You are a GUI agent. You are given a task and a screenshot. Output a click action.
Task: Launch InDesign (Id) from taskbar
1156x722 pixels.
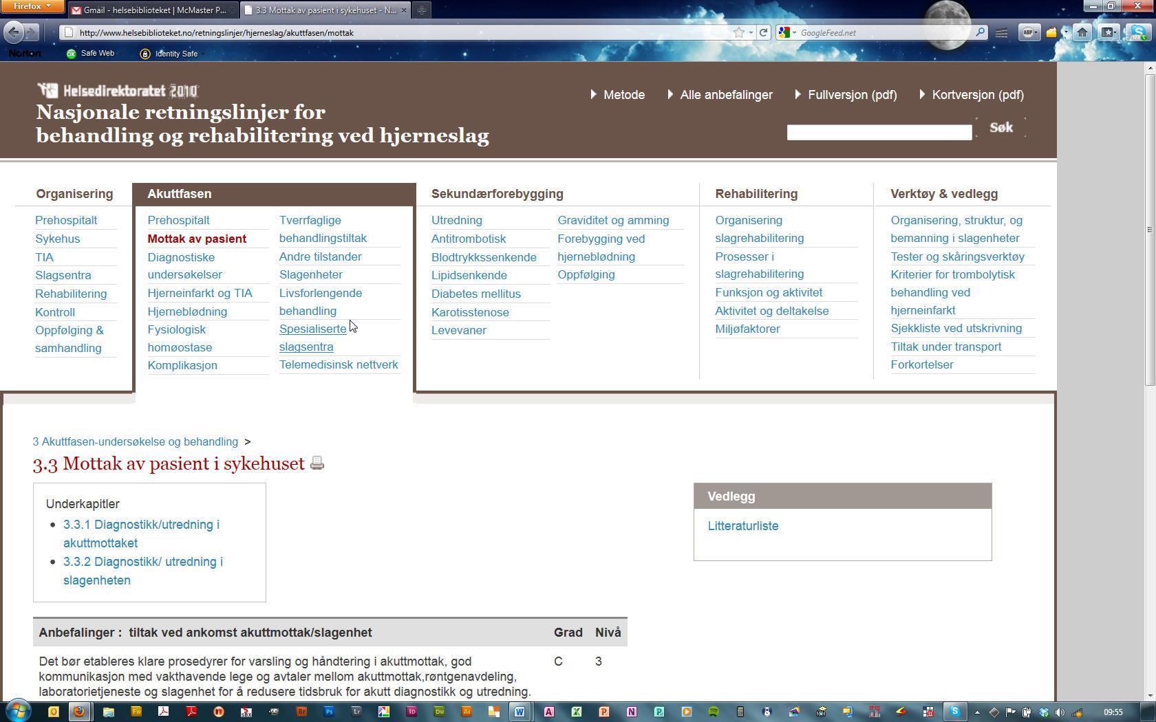pos(411,712)
